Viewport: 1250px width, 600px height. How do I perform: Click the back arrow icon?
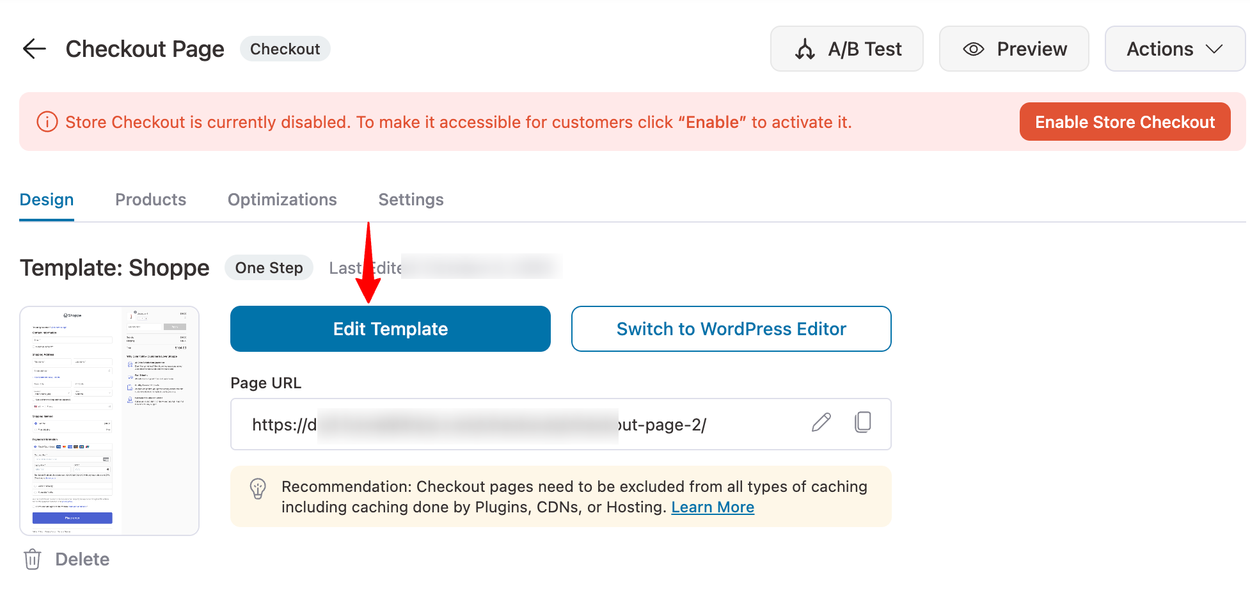click(35, 49)
